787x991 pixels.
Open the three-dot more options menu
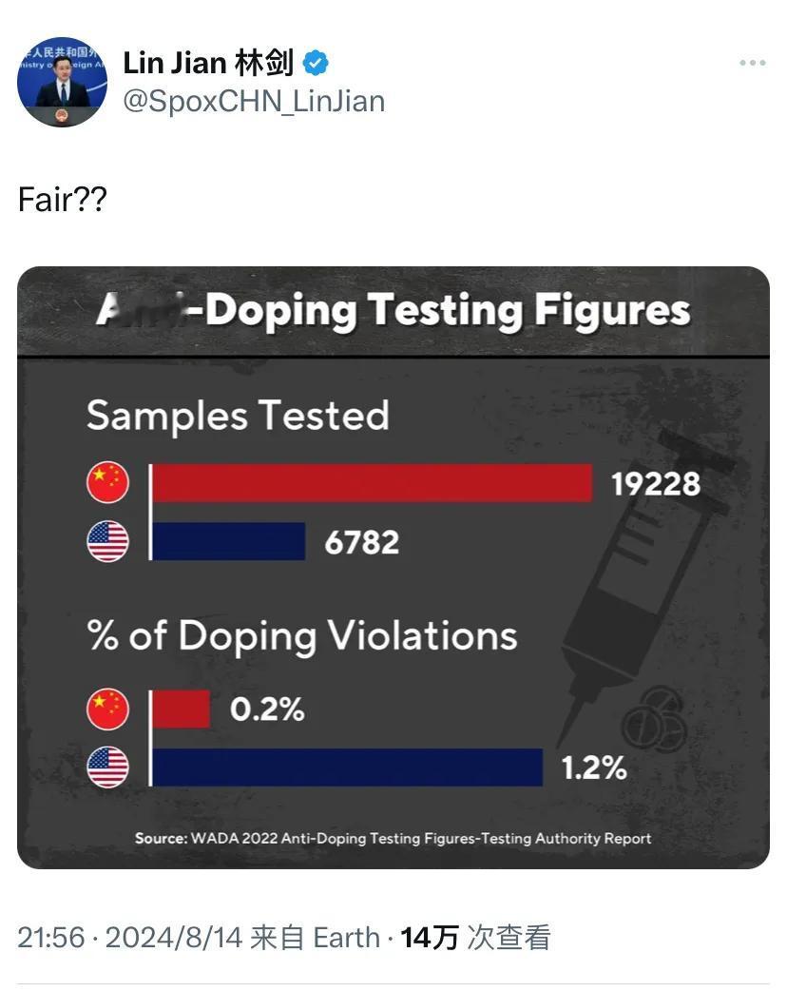point(752,63)
